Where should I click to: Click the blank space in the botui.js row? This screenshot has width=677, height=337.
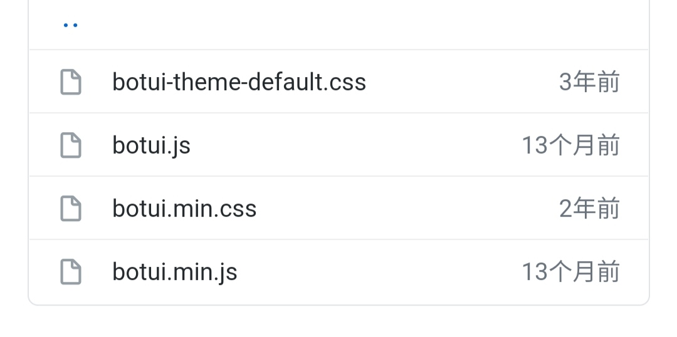pos(351,145)
